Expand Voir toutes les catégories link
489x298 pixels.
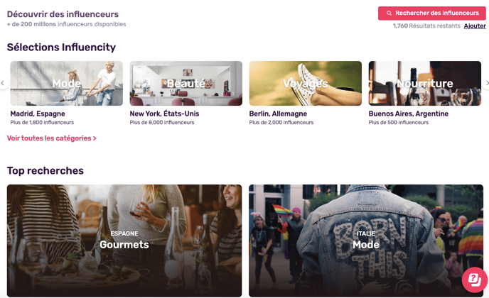[51, 138]
